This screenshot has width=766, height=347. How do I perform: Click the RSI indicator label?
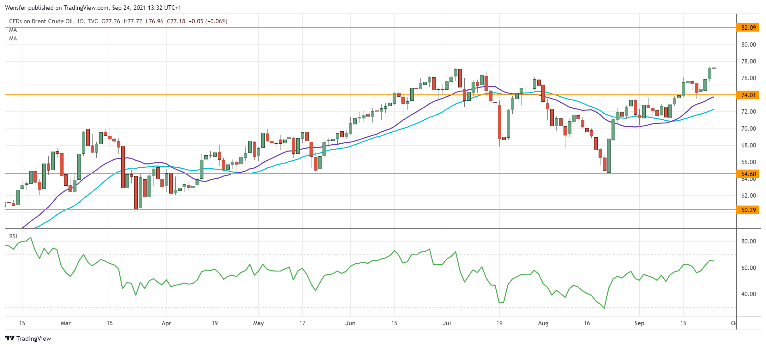click(x=13, y=236)
